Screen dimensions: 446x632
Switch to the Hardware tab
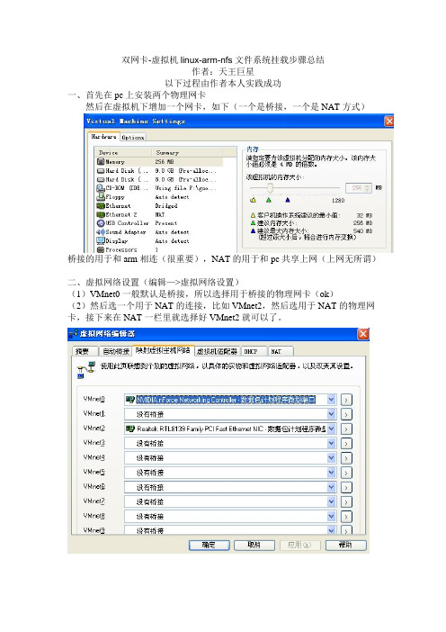pyautogui.click(x=103, y=137)
